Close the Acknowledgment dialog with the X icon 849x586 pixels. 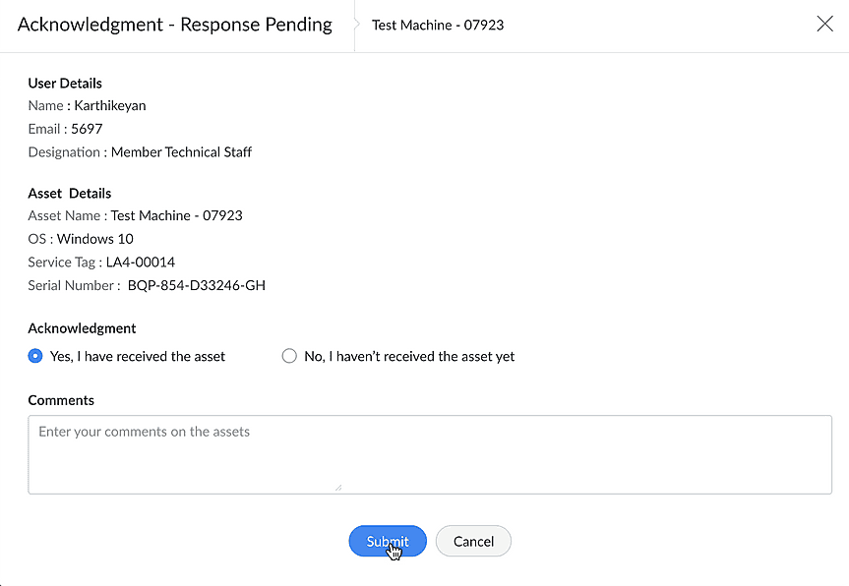pos(824,25)
